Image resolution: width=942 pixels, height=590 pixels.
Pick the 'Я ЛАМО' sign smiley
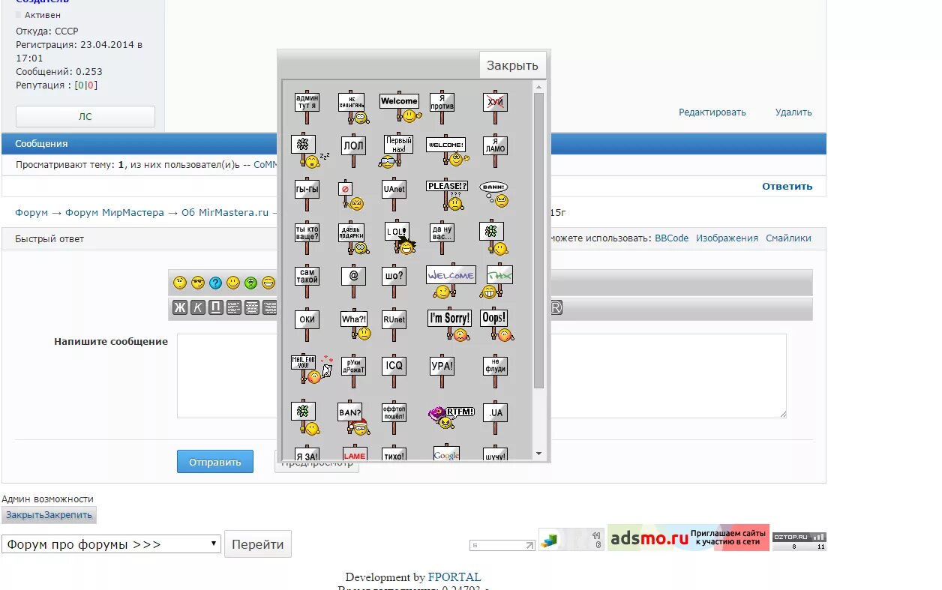[495, 151]
